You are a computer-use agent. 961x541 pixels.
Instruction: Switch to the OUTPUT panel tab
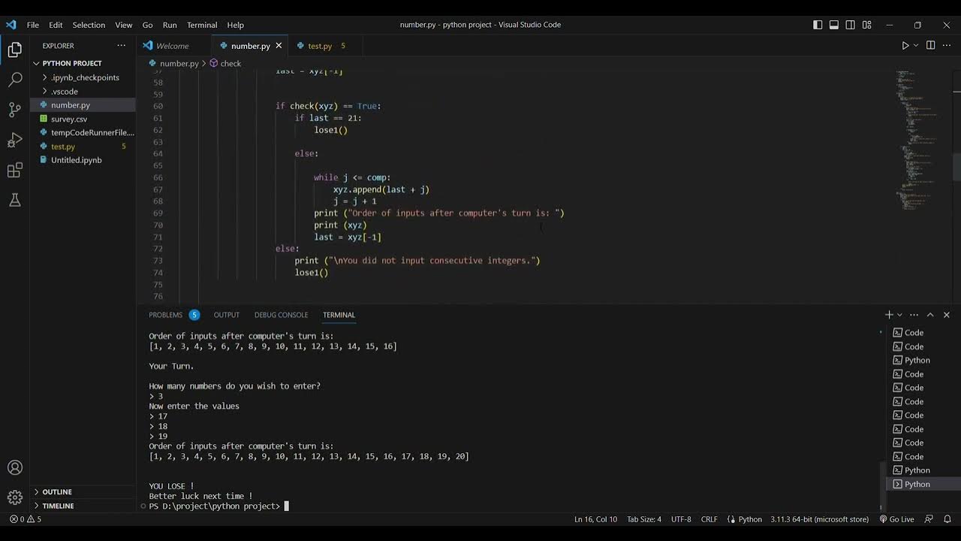pos(227,315)
